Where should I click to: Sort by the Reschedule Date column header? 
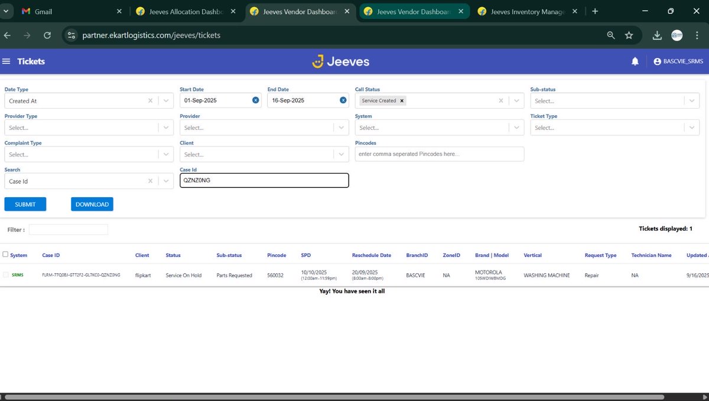tap(372, 255)
